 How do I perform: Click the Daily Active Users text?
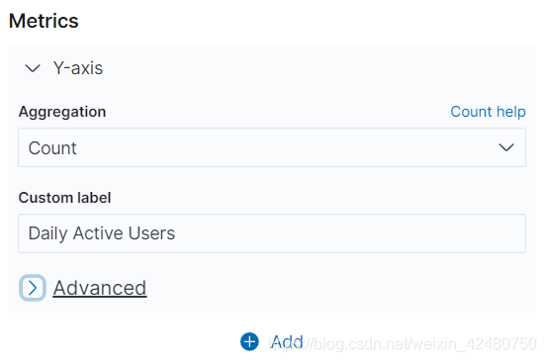[x=101, y=233]
